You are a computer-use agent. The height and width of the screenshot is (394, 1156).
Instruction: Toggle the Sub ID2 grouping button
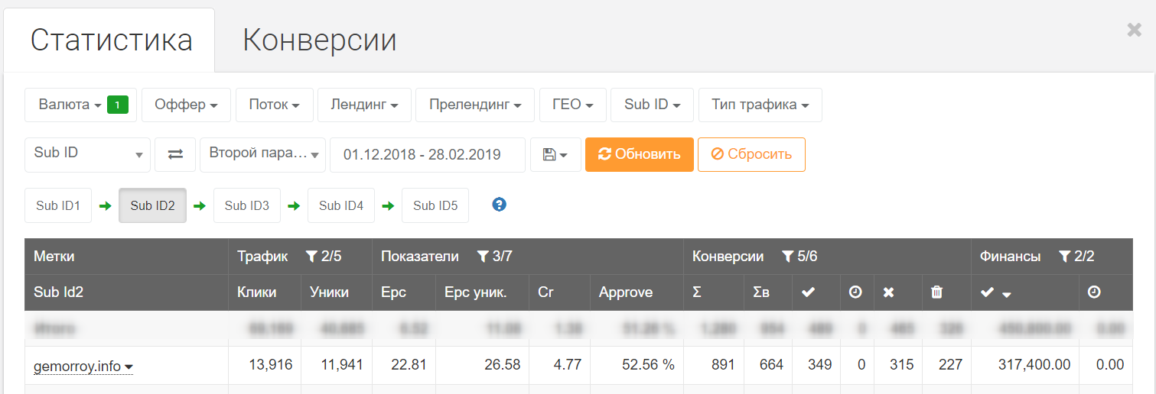[x=152, y=205]
